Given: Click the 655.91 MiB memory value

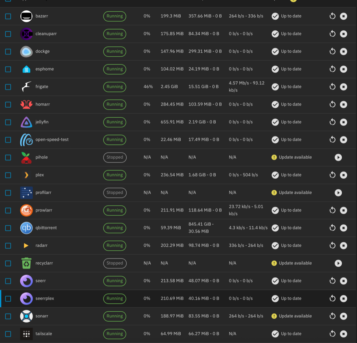Looking at the screenshot, I should tap(172, 122).
